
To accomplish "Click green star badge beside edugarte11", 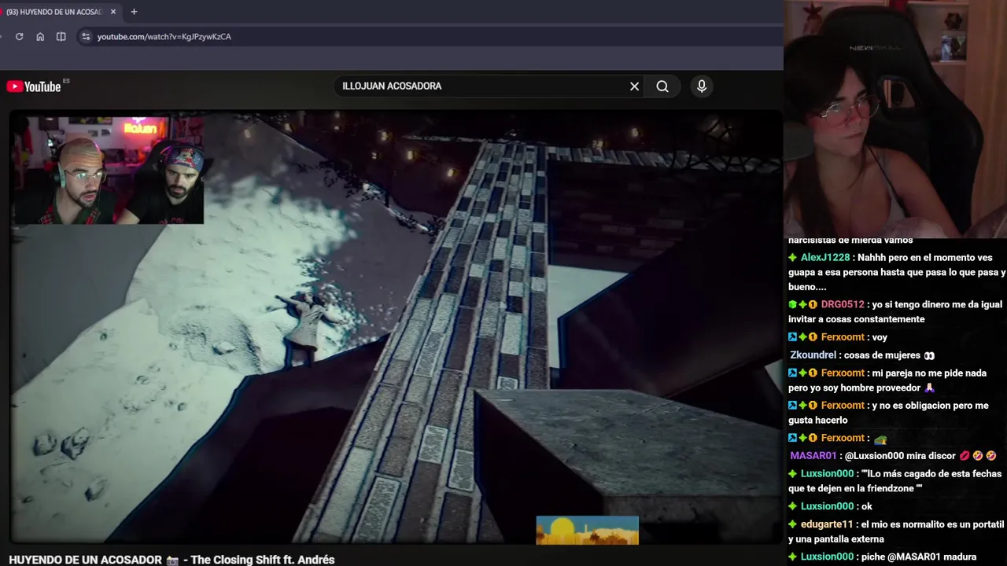I will click(x=793, y=524).
